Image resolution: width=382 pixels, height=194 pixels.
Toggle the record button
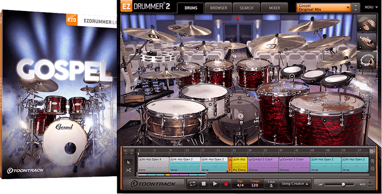point(226,183)
